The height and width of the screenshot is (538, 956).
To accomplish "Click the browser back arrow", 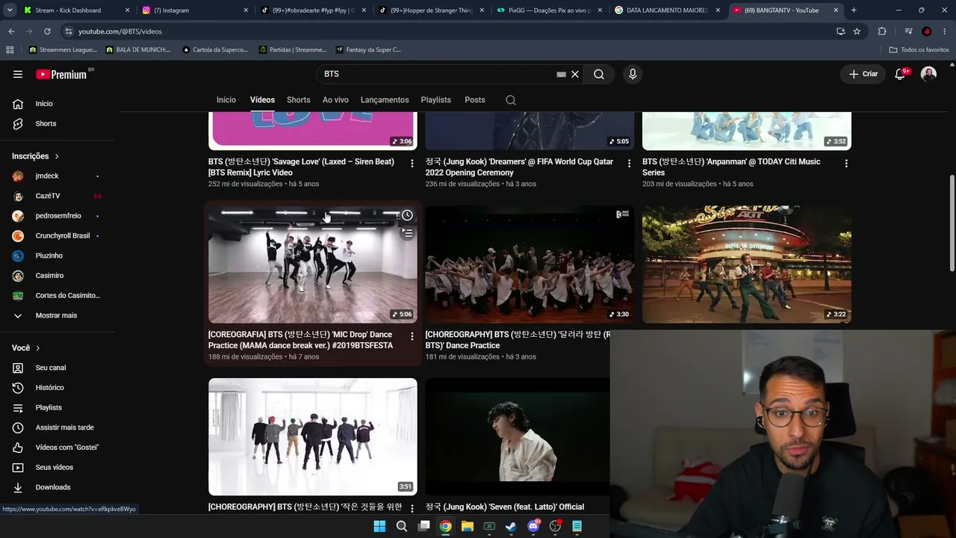I will click(x=11, y=31).
